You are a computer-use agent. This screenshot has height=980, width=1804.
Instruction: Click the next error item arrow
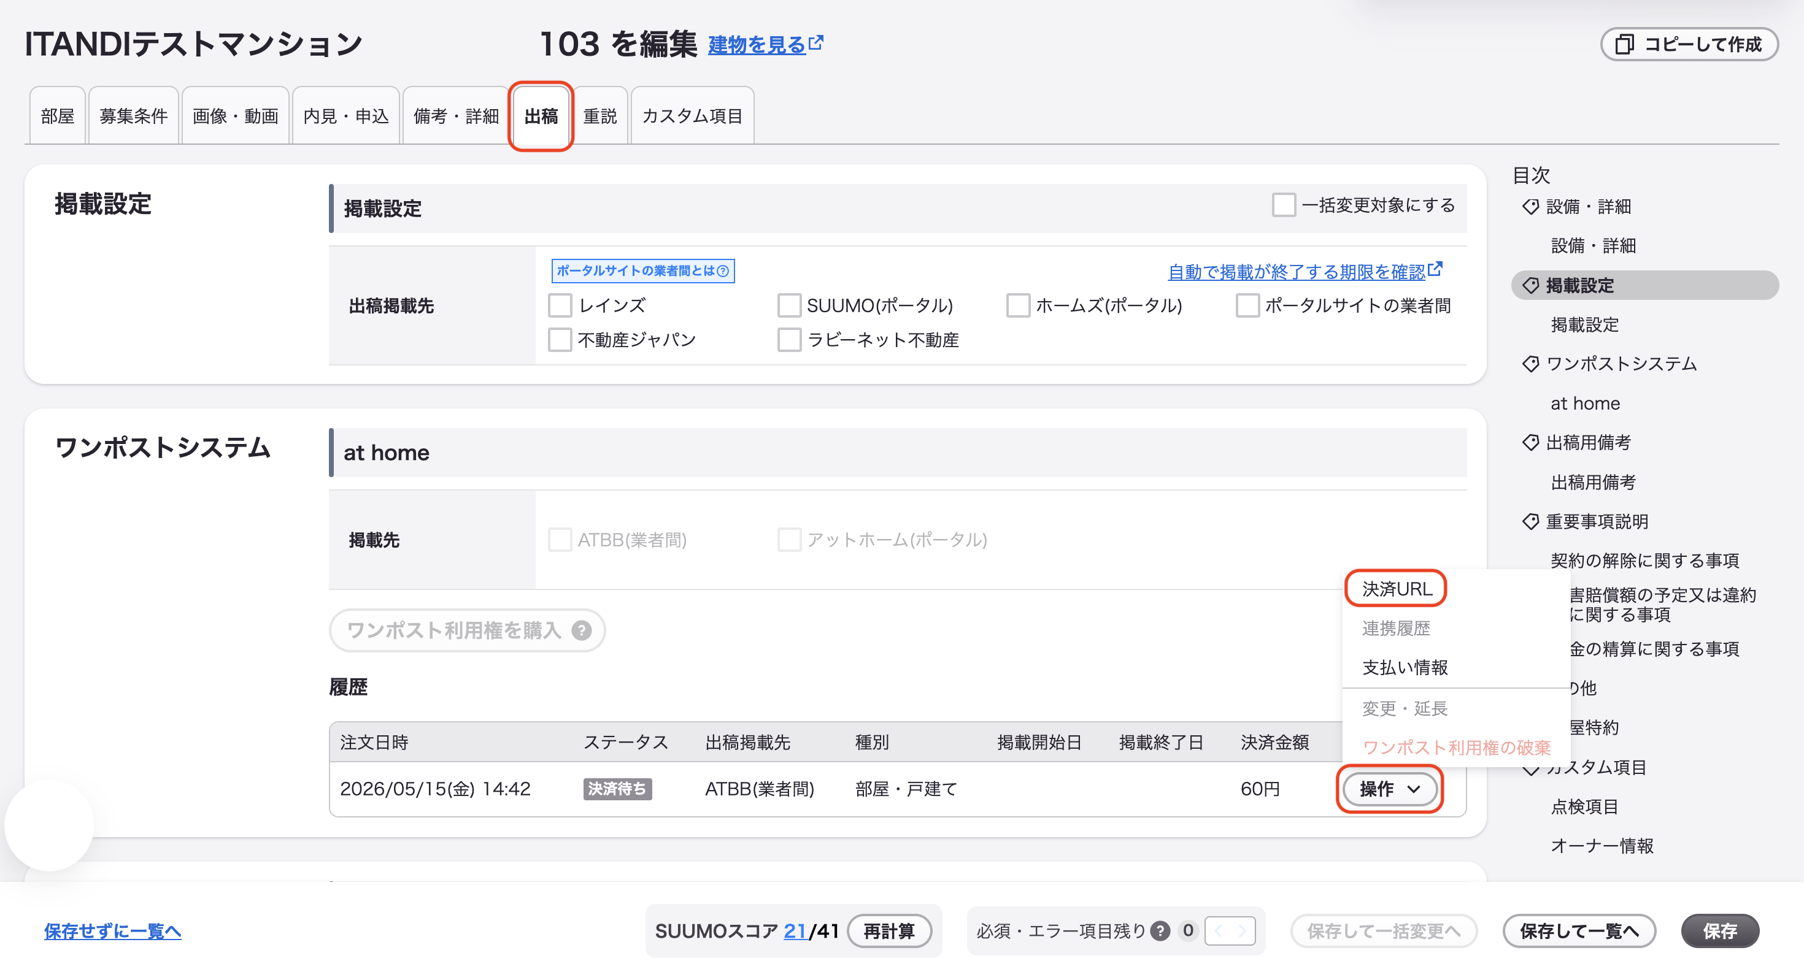pyautogui.click(x=1242, y=930)
